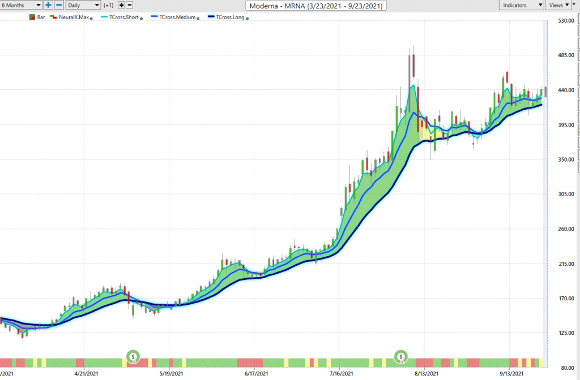Click the 9/13/2021 date axis label
This screenshot has height=380, width=580.
point(511,374)
